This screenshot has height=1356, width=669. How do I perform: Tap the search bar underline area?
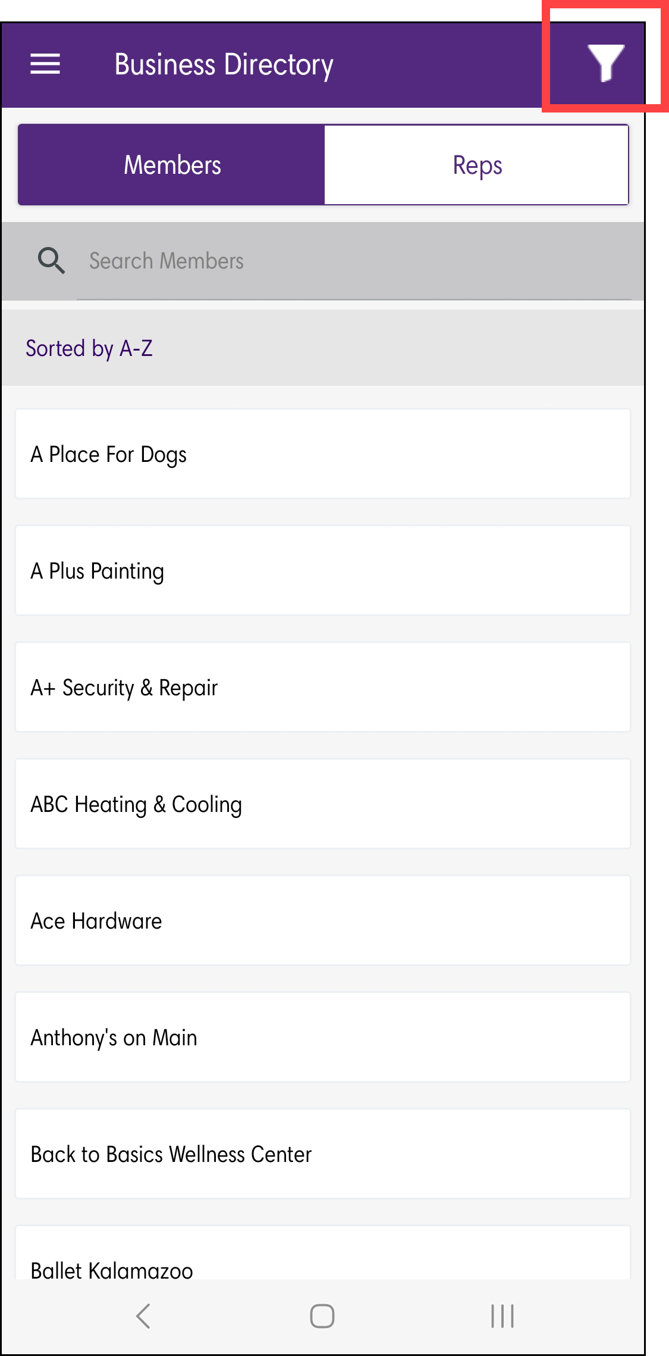point(354,298)
